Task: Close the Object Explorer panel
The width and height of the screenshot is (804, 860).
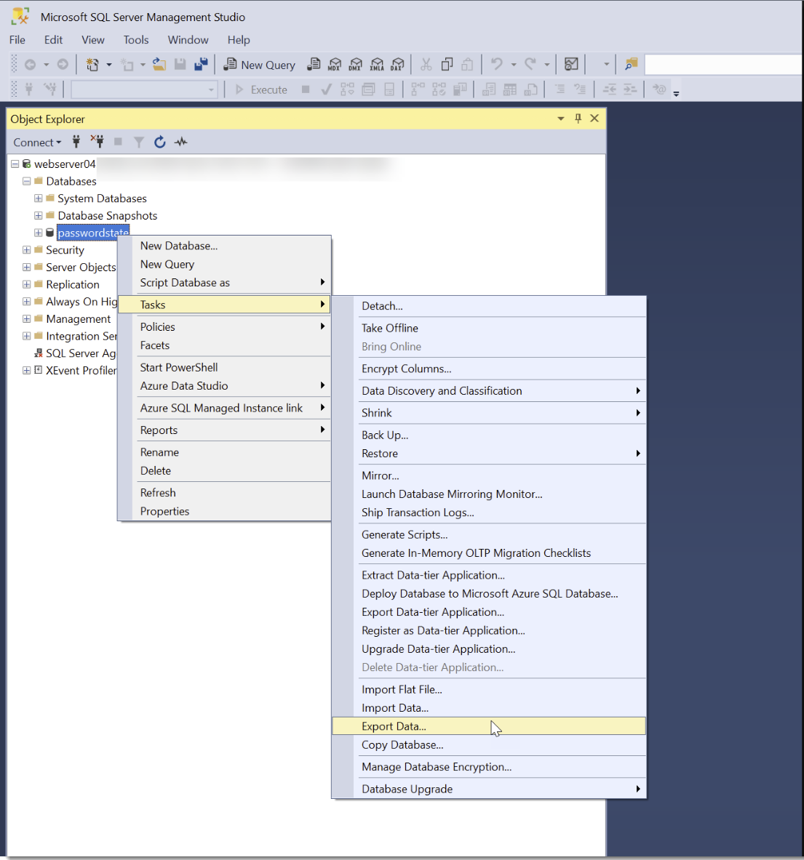Action: 594,118
